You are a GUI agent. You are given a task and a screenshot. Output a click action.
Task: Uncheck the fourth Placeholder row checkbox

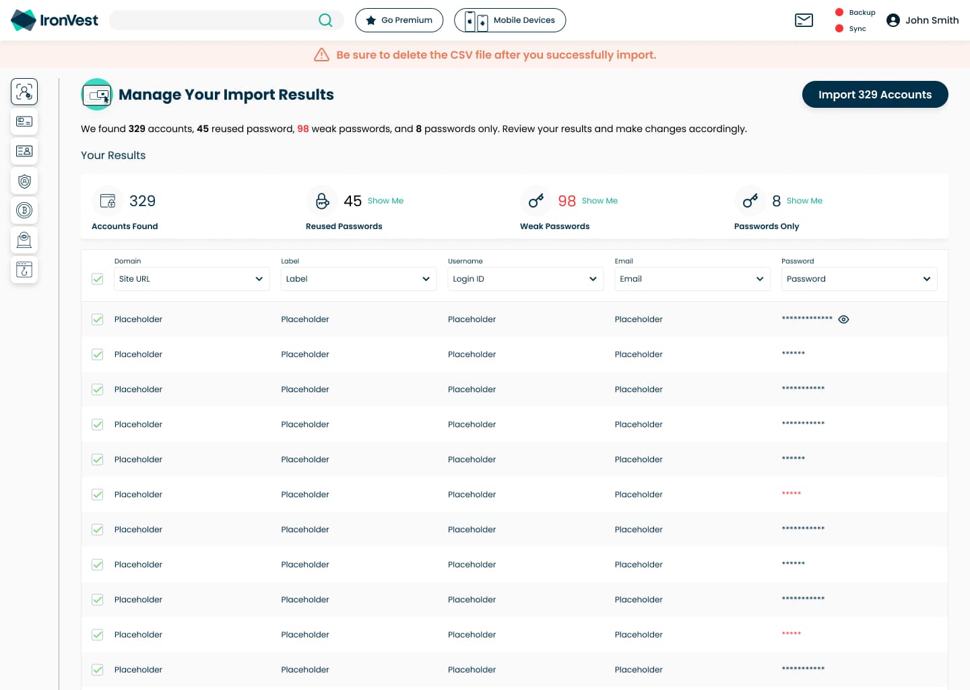pos(98,425)
